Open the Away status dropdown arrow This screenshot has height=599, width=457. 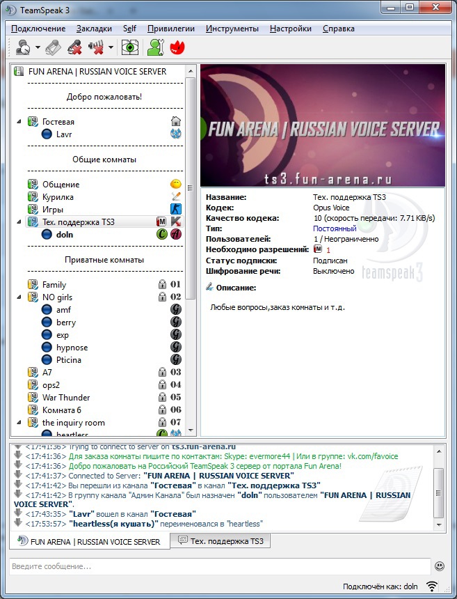[38, 47]
